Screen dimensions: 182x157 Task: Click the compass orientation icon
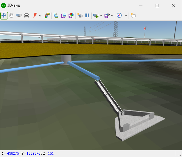click(119, 15)
